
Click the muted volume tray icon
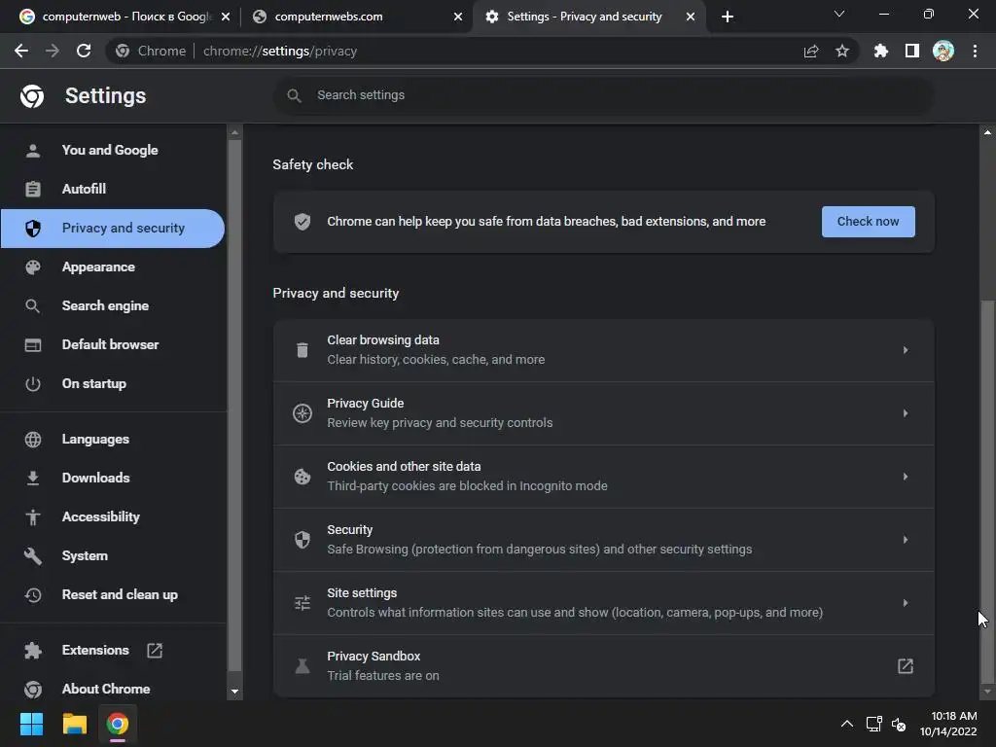click(899, 724)
